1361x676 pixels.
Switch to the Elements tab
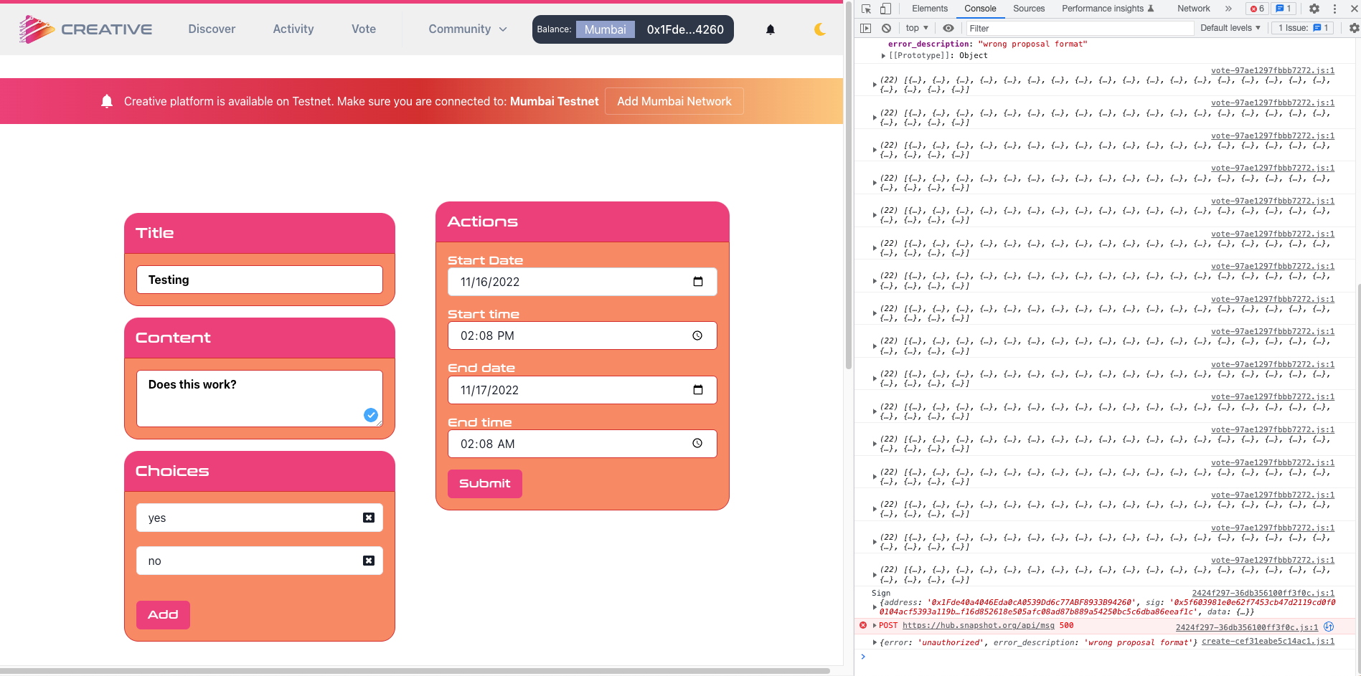tap(930, 9)
